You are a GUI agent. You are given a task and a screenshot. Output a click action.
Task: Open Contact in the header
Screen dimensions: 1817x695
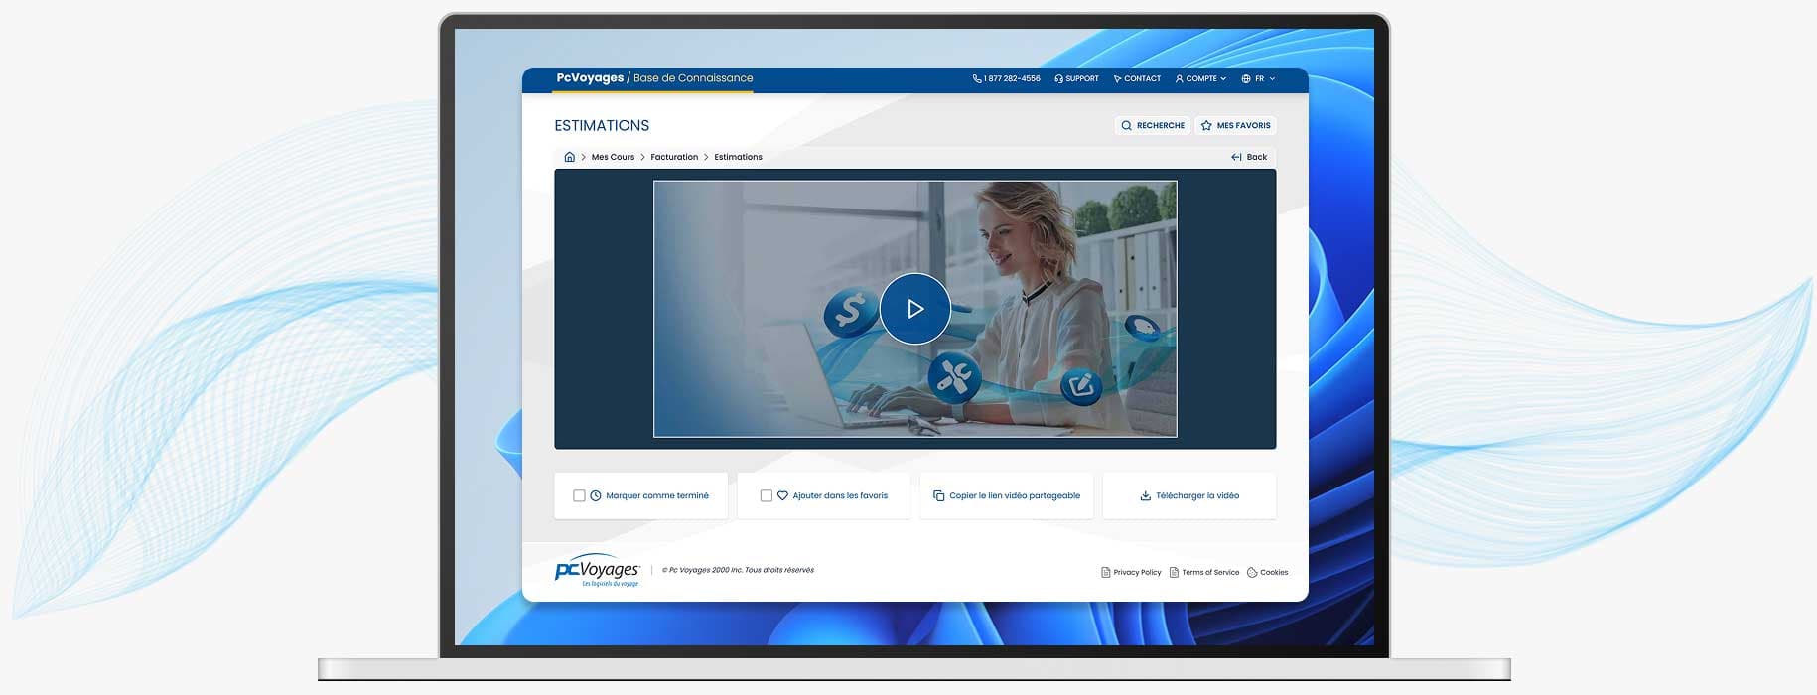coord(1137,78)
